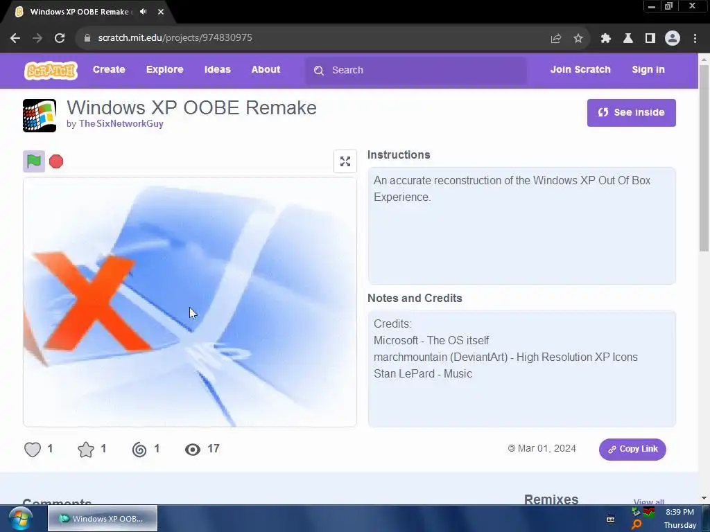Favorite the project with the star icon
This screenshot has height=532, width=710.
(86, 449)
